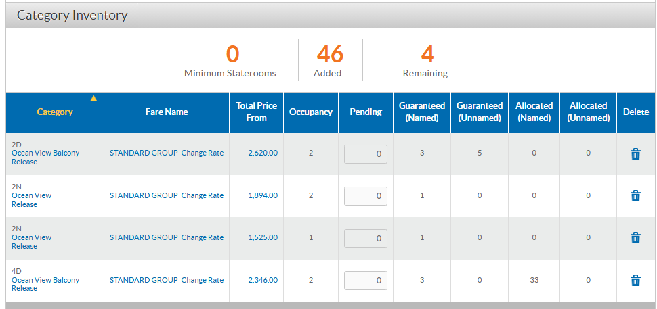Change Rate for the 1,894.00 row
Image resolution: width=657 pixels, height=309 pixels.
click(203, 195)
